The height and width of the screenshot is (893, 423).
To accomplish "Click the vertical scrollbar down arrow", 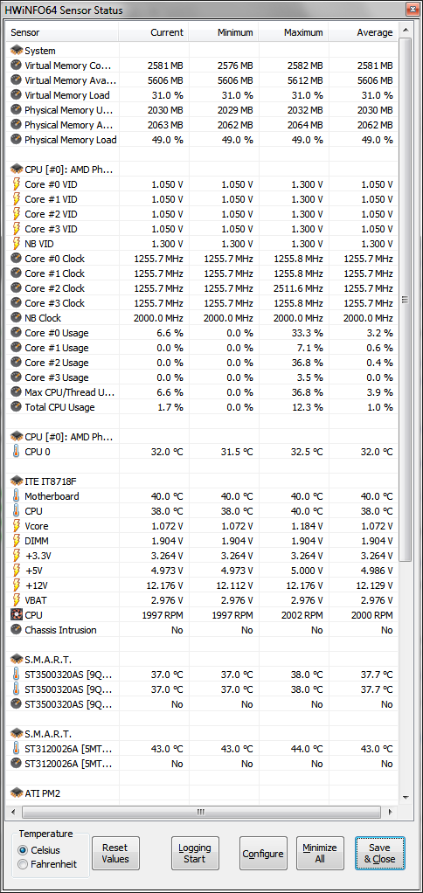I will pyautogui.click(x=406, y=797).
